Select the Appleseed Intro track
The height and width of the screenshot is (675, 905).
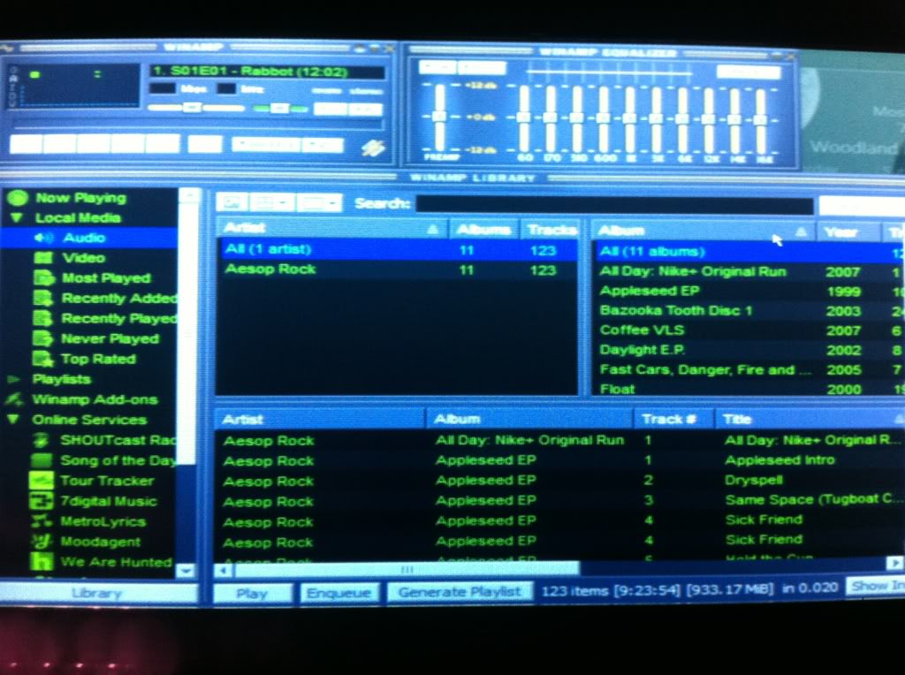pyautogui.click(x=559, y=460)
